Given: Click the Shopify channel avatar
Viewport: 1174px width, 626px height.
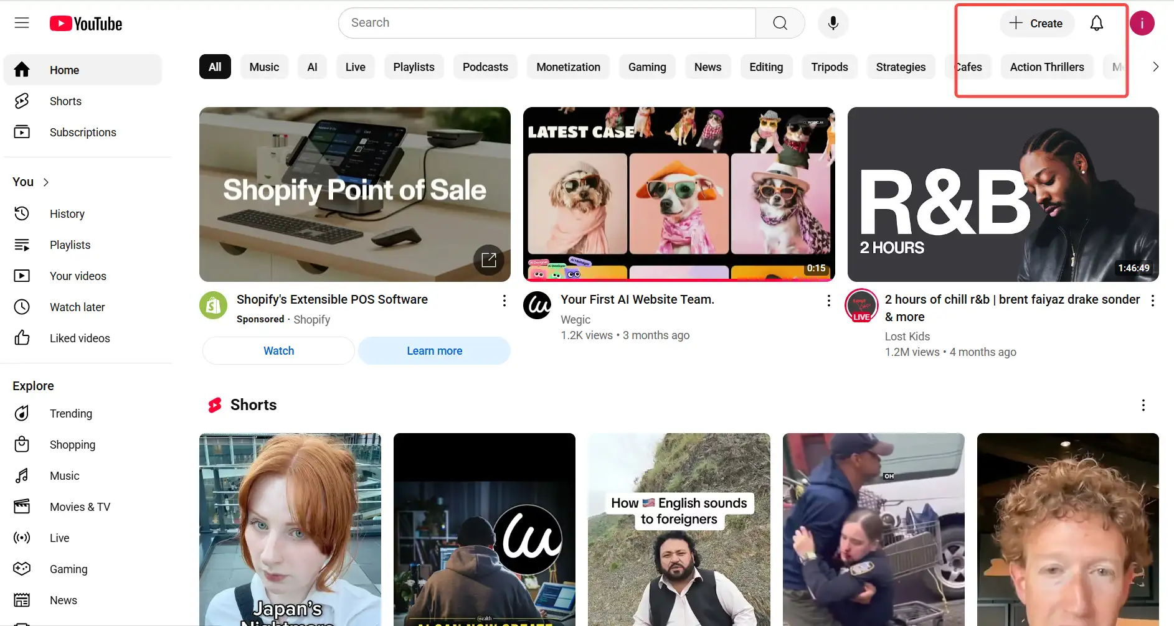Looking at the screenshot, I should point(213,305).
